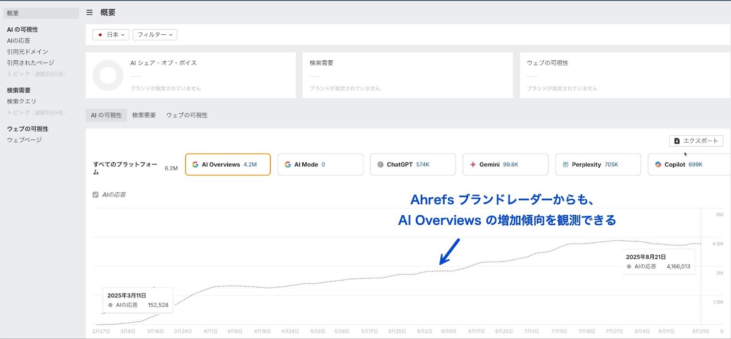Uncheck the AIの応答 checkbox

[95, 195]
